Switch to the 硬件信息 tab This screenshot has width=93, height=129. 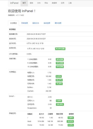(58, 23)
